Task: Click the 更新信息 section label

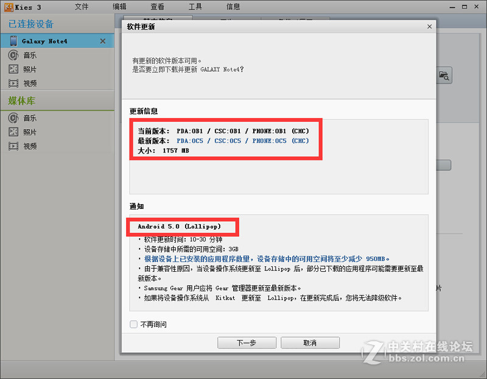Action: (x=144, y=112)
